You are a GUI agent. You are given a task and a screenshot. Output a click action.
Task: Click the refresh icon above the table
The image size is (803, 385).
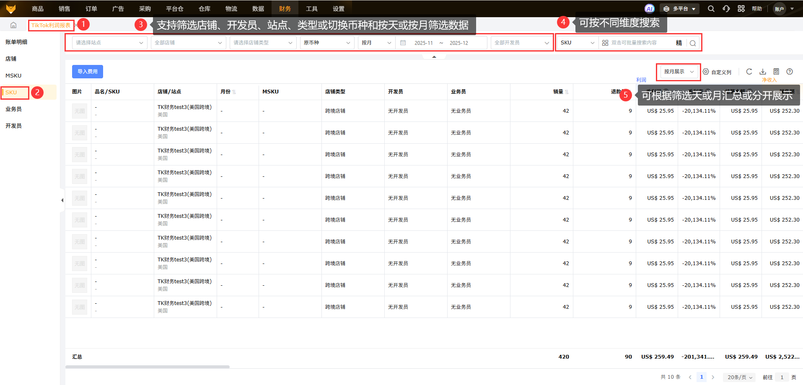(749, 72)
